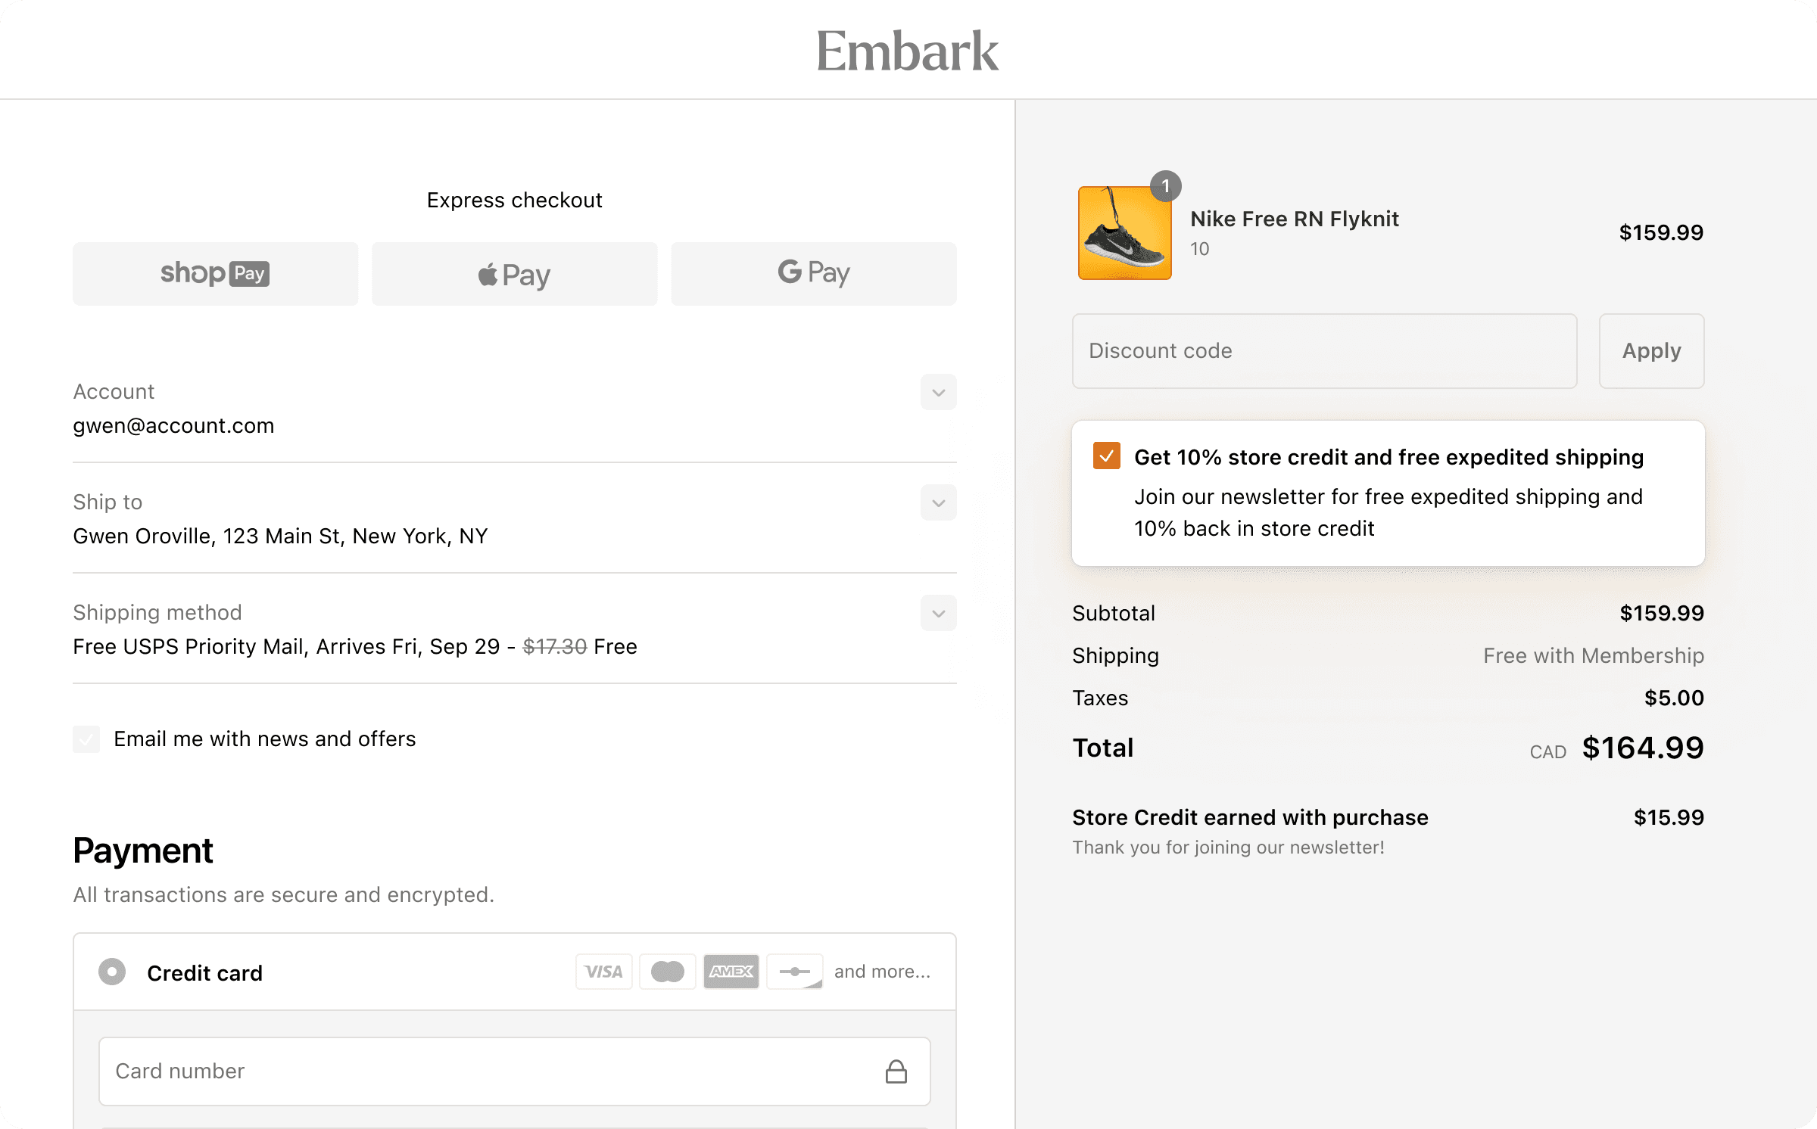Expand the Shipping method options
This screenshot has height=1129, width=1817.
[x=937, y=613]
